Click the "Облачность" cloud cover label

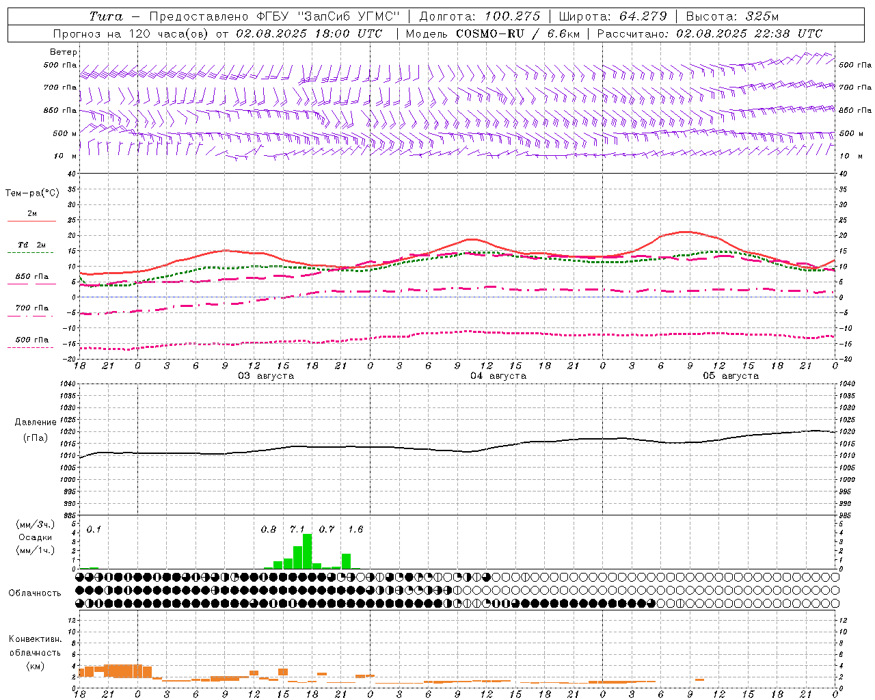(35, 593)
